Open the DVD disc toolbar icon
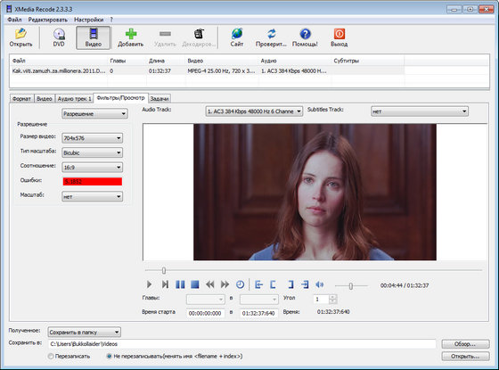The height and width of the screenshot is (370, 499). (59, 37)
